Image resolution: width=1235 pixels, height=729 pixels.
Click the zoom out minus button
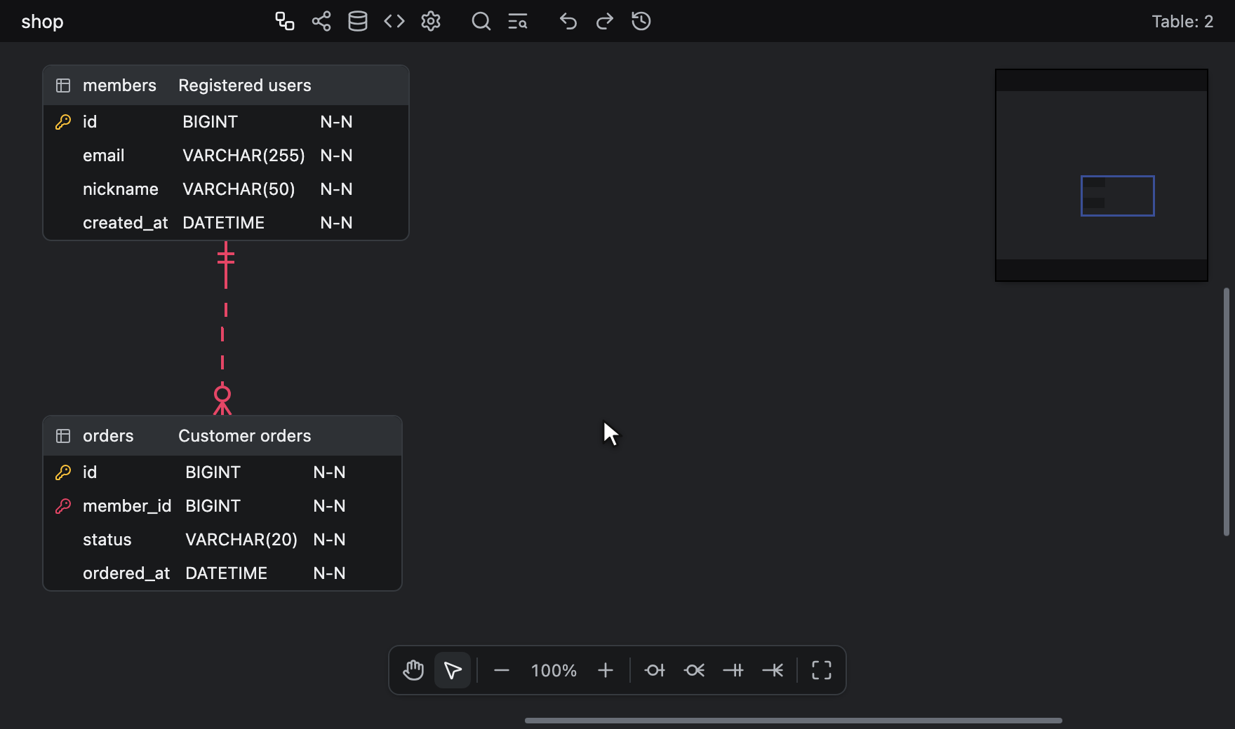click(x=502, y=670)
